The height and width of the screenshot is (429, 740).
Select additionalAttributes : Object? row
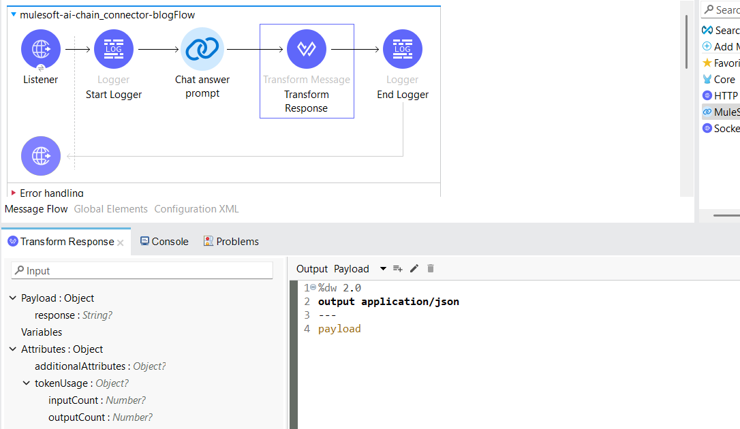100,366
